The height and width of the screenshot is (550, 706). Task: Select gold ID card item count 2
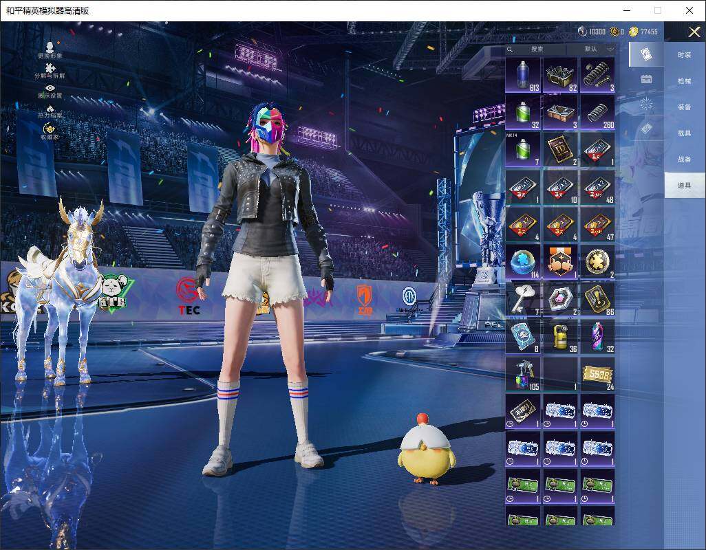tap(560, 149)
